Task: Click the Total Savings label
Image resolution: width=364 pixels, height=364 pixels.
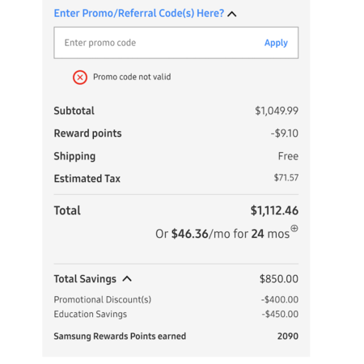Action: click(x=85, y=279)
